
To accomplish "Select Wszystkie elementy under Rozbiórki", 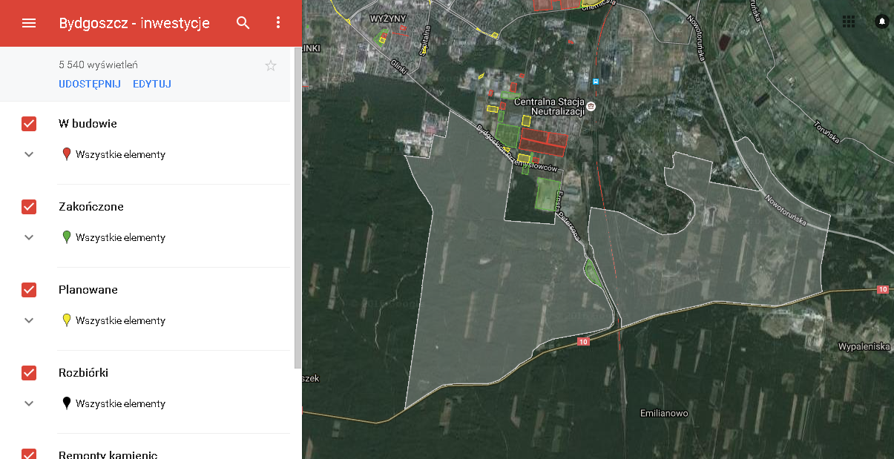I will pyautogui.click(x=120, y=403).
